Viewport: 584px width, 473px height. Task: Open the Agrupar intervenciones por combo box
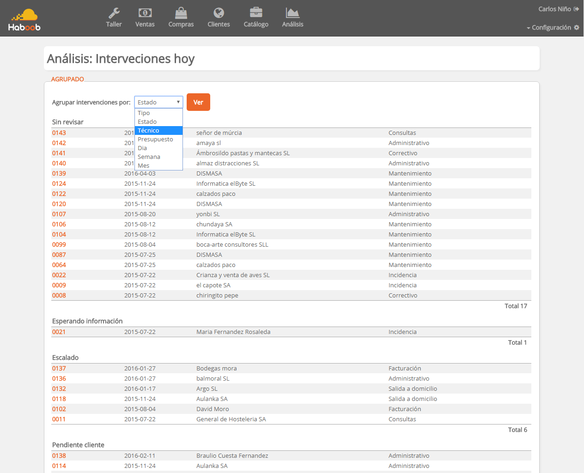(x=158, y=102)
